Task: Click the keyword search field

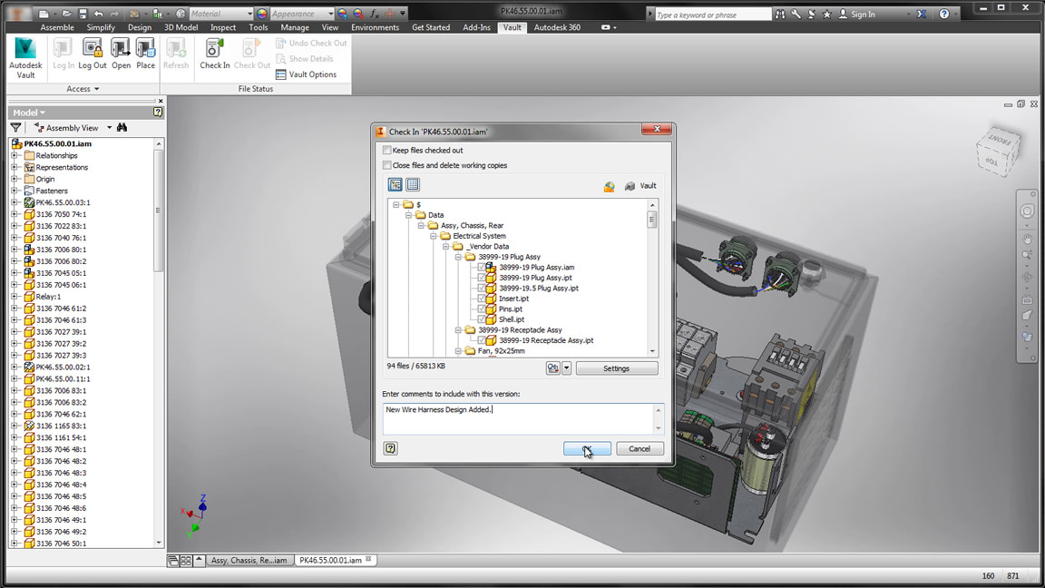Action: tap(712, 14)
